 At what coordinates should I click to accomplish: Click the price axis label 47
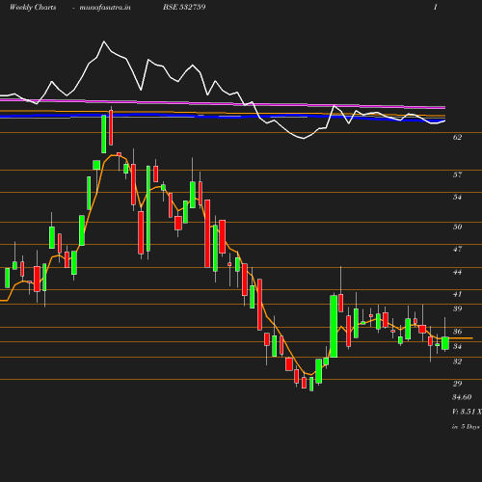(457, 249)
